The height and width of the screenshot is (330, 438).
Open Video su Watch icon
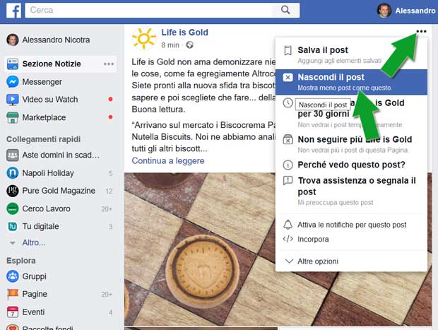[13, 100]
